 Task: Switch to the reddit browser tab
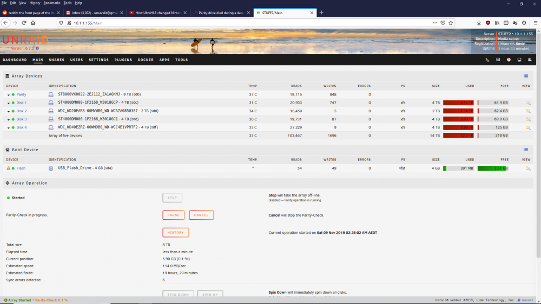pyautogui.click(x=31, y=13)
